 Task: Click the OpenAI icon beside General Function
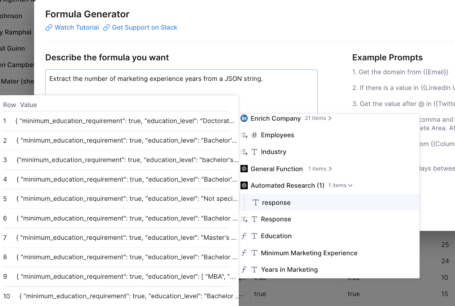click(244, 169)
